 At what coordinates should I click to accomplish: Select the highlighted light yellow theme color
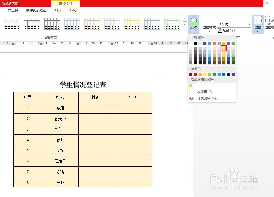pyautogui.click(x=224, y=48)
